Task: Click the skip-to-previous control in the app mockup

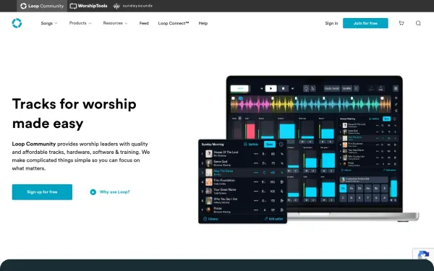Action: tap(262, 88)
